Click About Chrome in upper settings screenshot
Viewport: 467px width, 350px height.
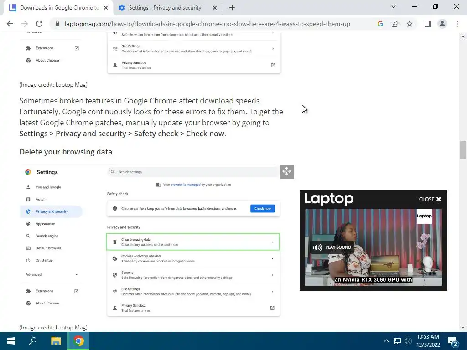pyautogui.click(x=47, y=60)
